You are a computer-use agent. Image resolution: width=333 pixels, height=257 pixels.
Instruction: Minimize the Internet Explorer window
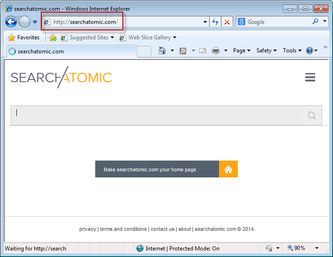tap(290, 9)
